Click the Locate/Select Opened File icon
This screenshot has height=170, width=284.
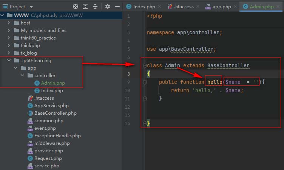pos(76,6)
